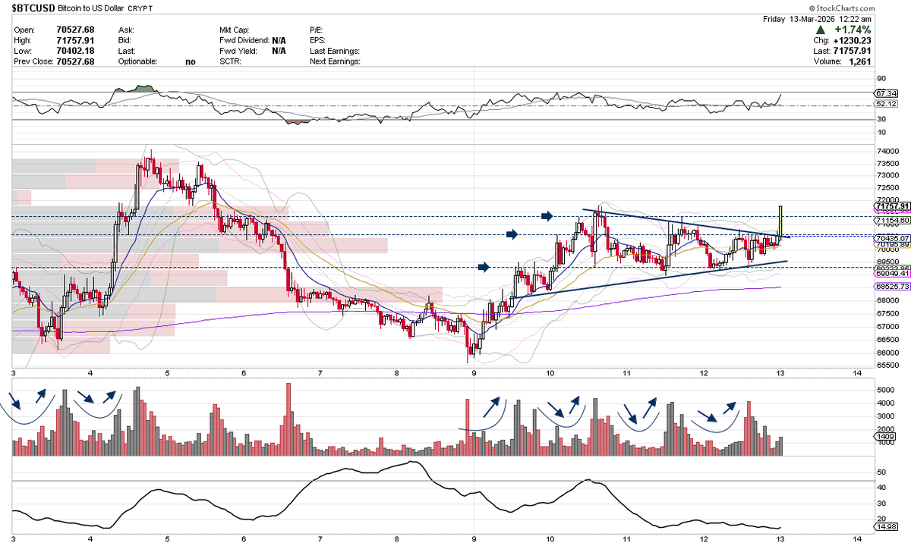Click the RSI value tag 67.34

887,93
